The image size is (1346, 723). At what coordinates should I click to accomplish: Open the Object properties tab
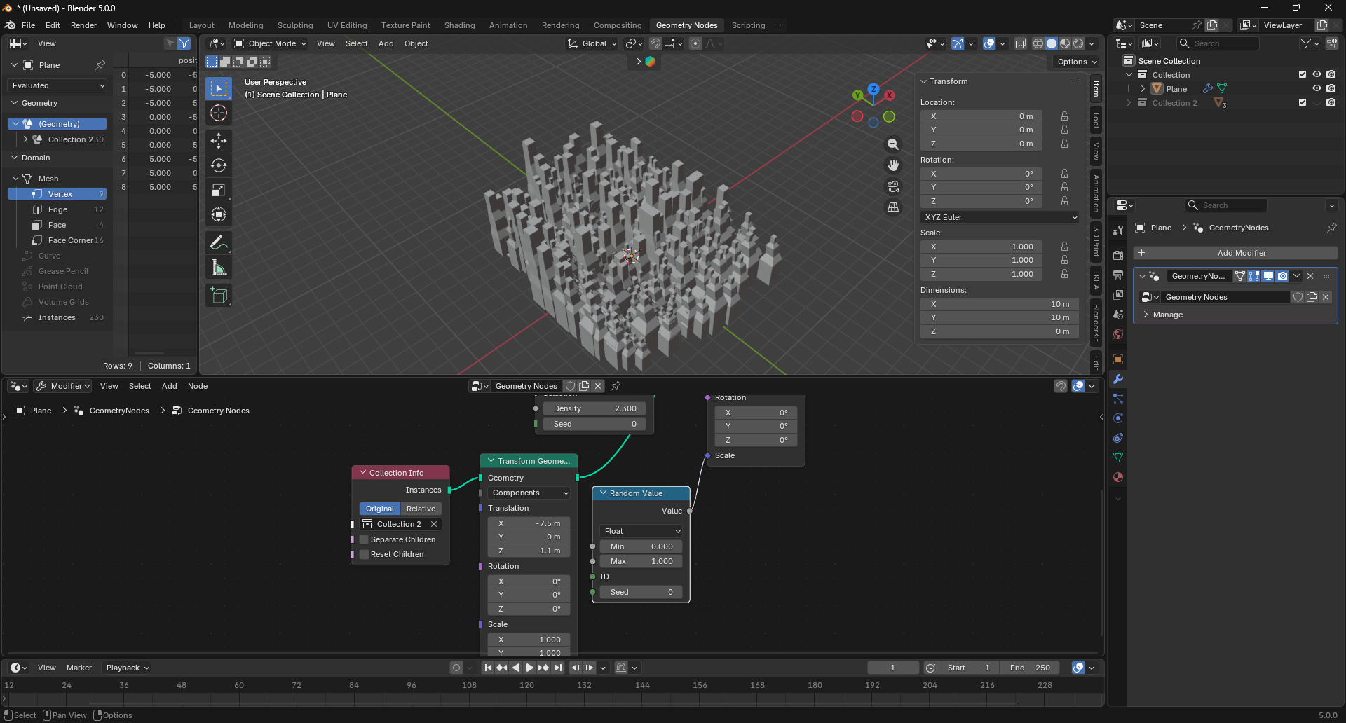point(1118,359)
